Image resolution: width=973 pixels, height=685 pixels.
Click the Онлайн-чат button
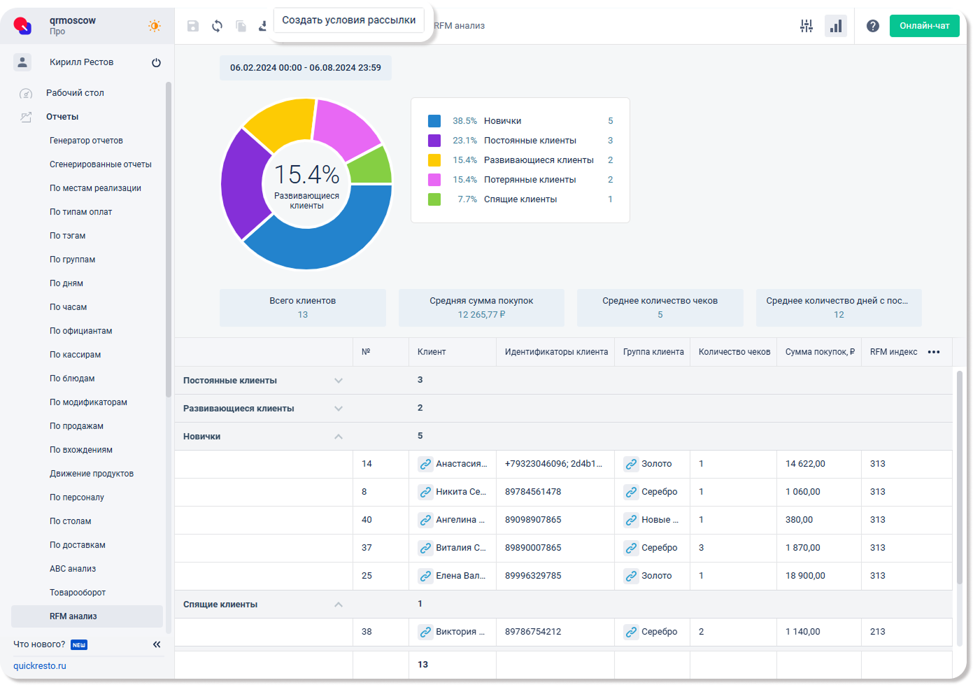click(x=924, y=26)
